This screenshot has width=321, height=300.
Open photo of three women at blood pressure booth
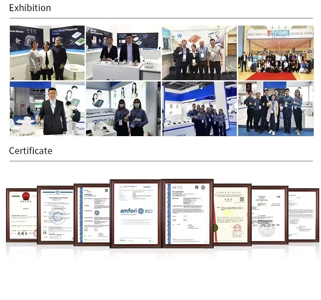click(x=47, y=53)
